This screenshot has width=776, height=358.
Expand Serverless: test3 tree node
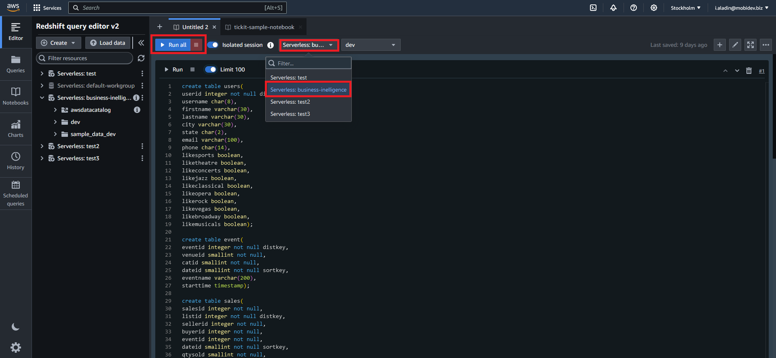pos(42,158)
